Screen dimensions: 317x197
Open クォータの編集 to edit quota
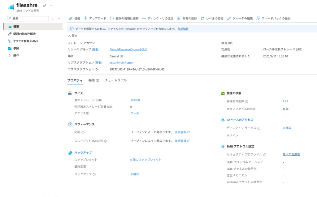tap(240, 19)
